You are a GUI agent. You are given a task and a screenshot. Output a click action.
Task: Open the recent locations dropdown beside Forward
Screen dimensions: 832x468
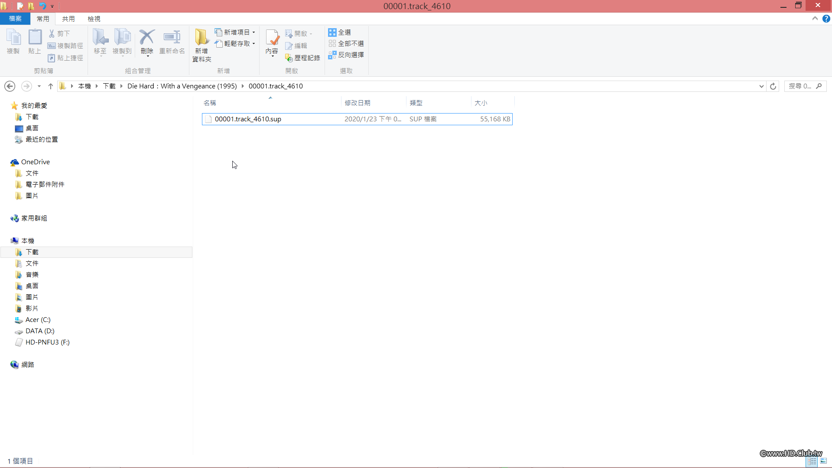coord(39,86)
